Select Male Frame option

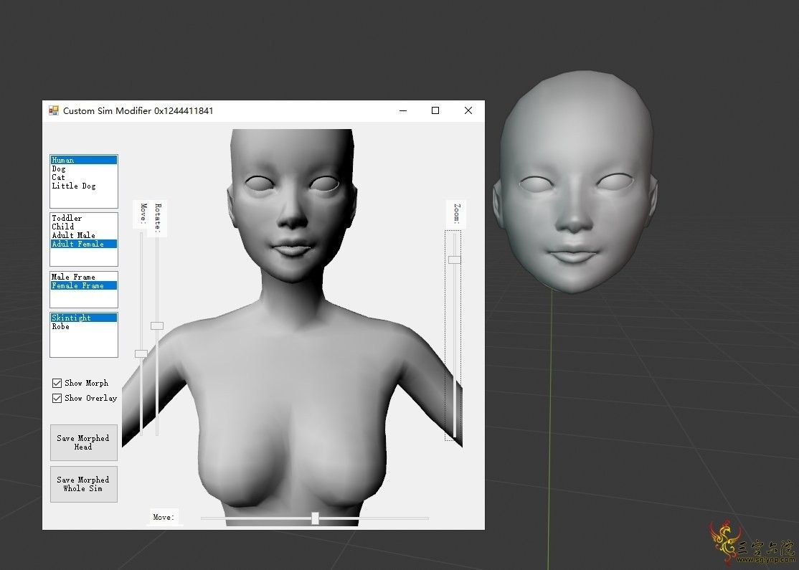[x=84, y=277]
